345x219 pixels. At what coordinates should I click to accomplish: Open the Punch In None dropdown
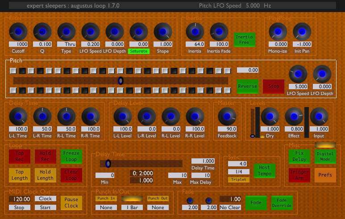click(x=106, y=207)
